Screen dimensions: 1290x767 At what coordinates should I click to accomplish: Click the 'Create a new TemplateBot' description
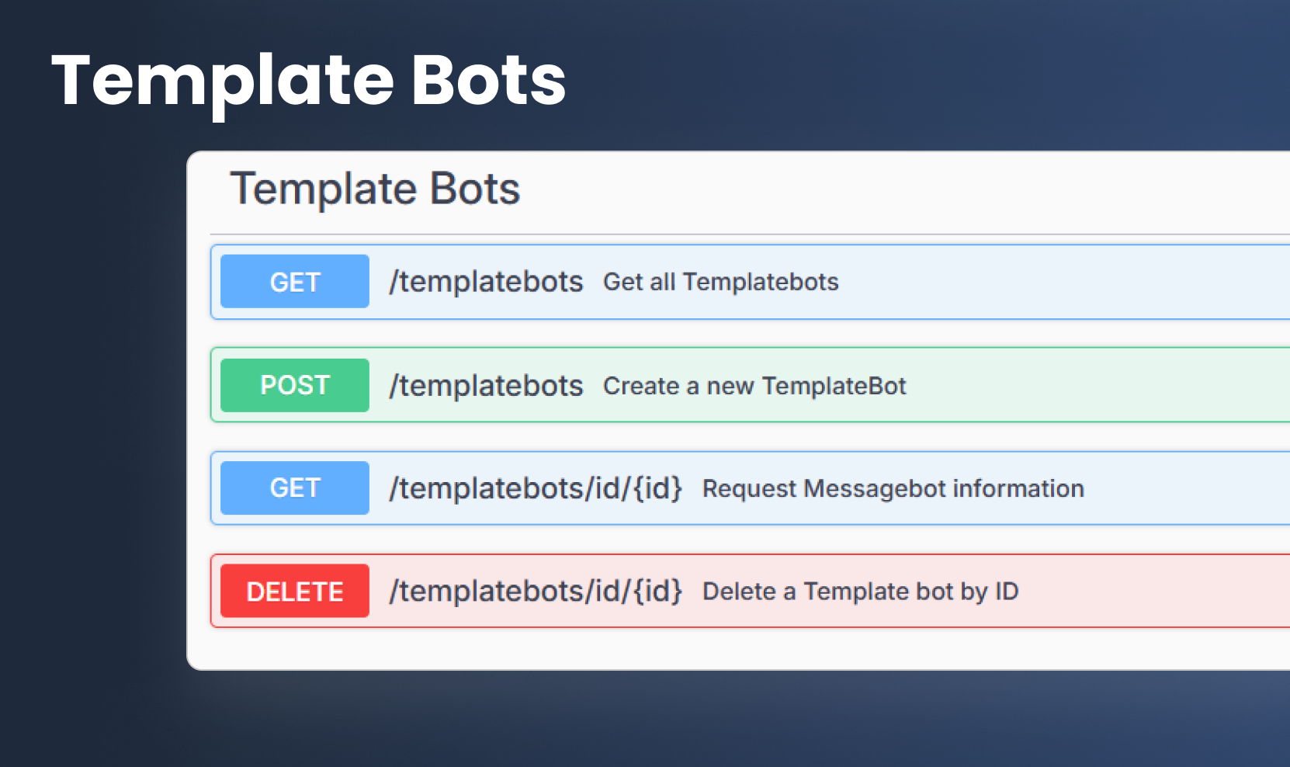click(x=754, y=386)
